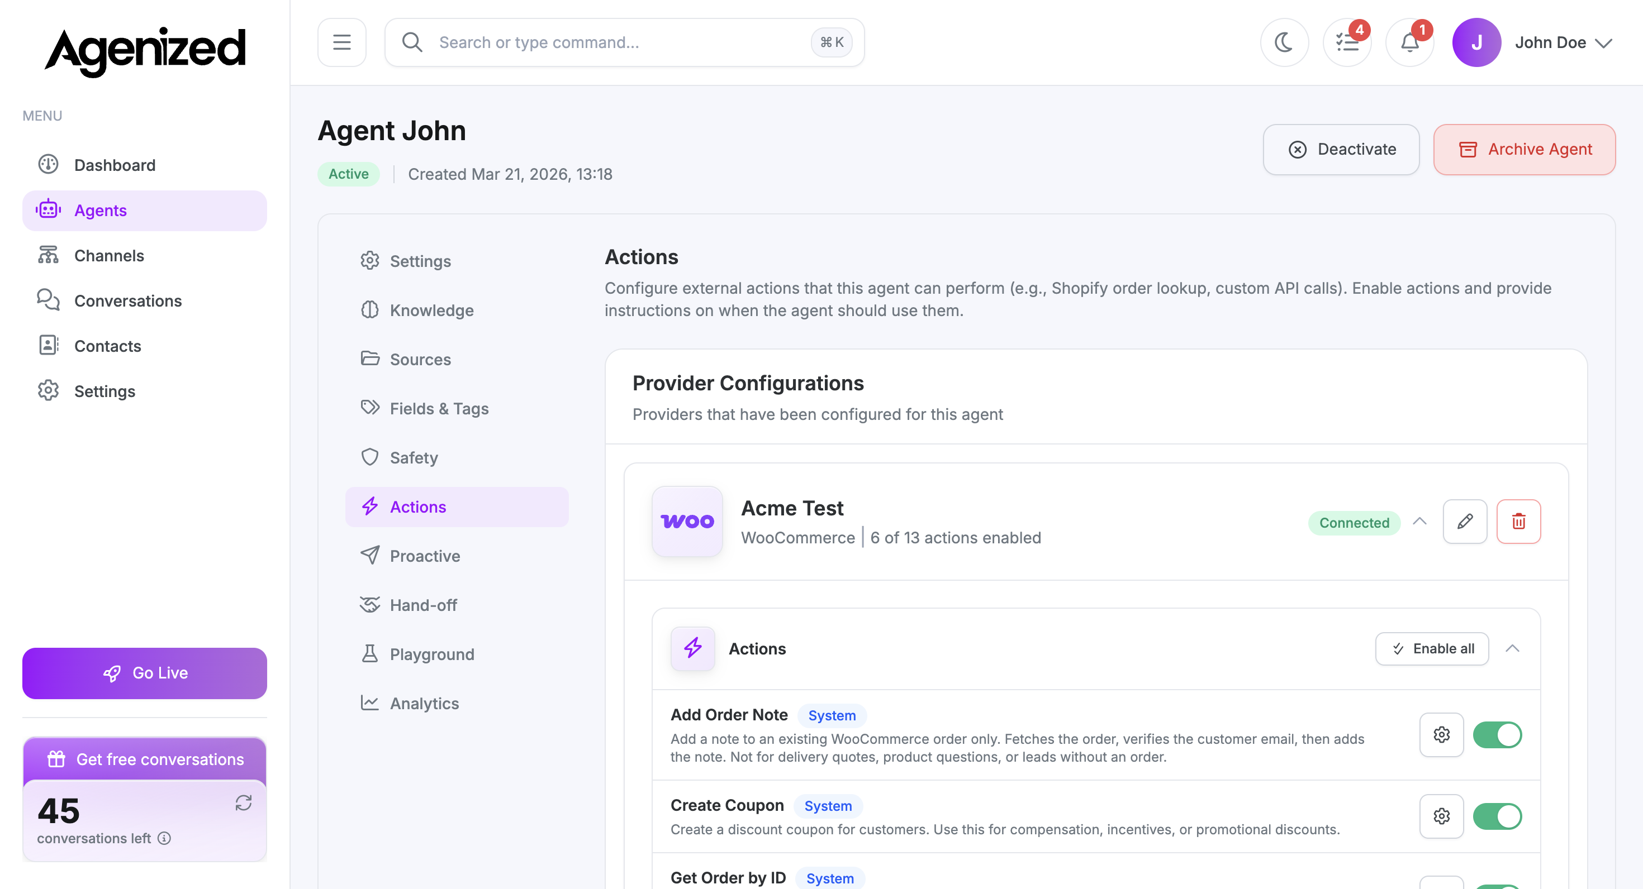1643x889 pixels.
Task: Click the Enable all button
Action: coord(1432,648)
